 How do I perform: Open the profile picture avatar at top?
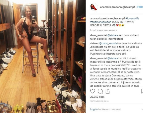tap(94, 7)
